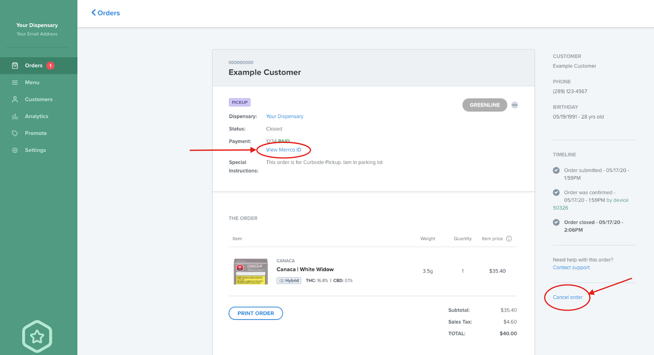This screenshot has width=654, height=355.
Task: Click the CANACA brand label
Action: pyautogui.click(x=286, y=261)
